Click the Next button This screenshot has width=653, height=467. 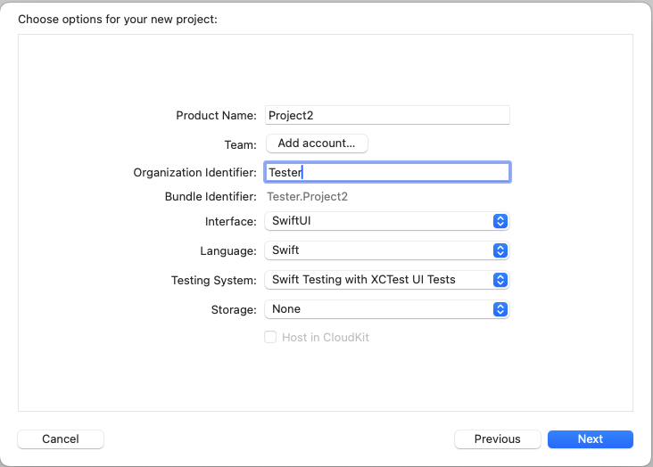[x=590, y=438]
